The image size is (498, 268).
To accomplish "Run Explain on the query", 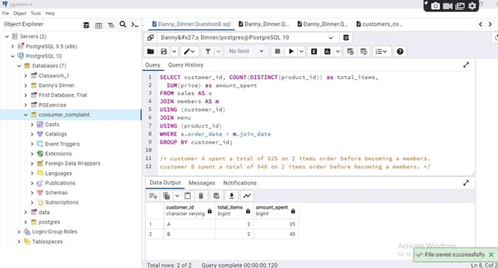I will point(313,51).
